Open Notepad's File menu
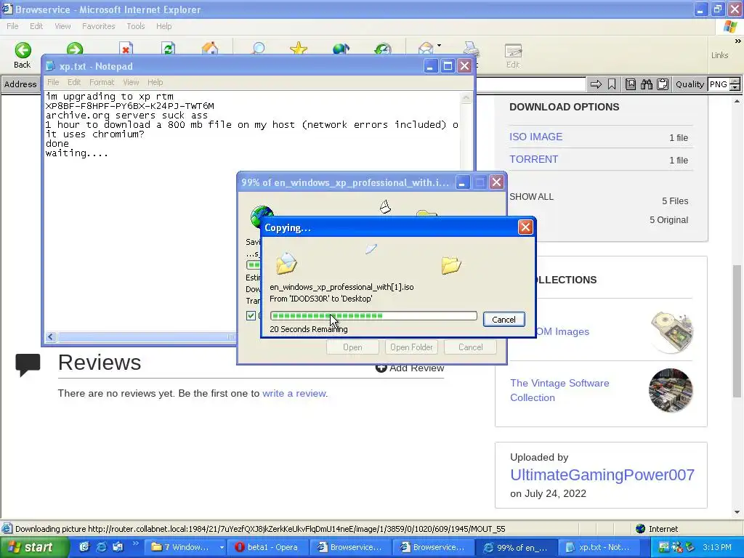 coord(53,82)
